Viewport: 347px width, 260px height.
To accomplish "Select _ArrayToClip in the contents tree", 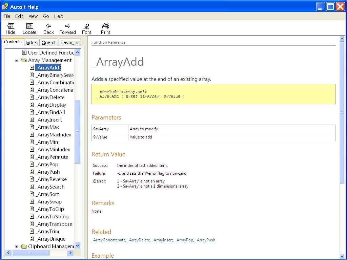I will pos(50,209).
